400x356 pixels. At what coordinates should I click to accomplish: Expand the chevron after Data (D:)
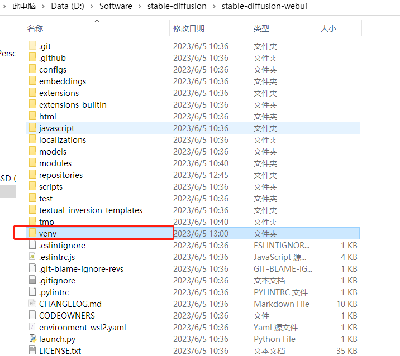point(92,6)
